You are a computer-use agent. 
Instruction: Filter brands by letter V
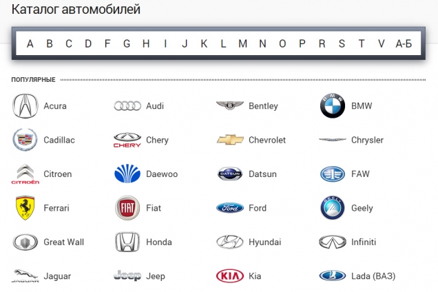click(x=382, y=43)
